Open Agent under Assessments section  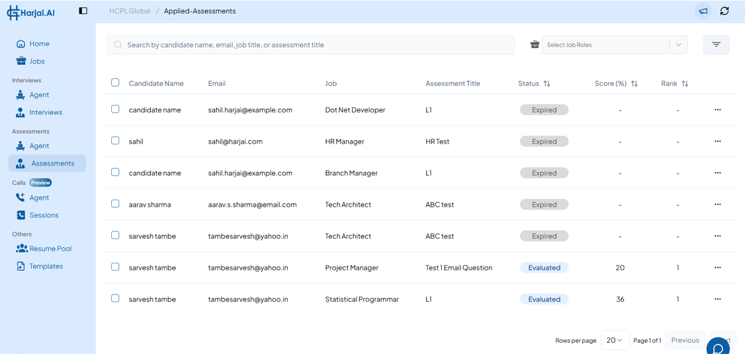[x=32, y=146]
